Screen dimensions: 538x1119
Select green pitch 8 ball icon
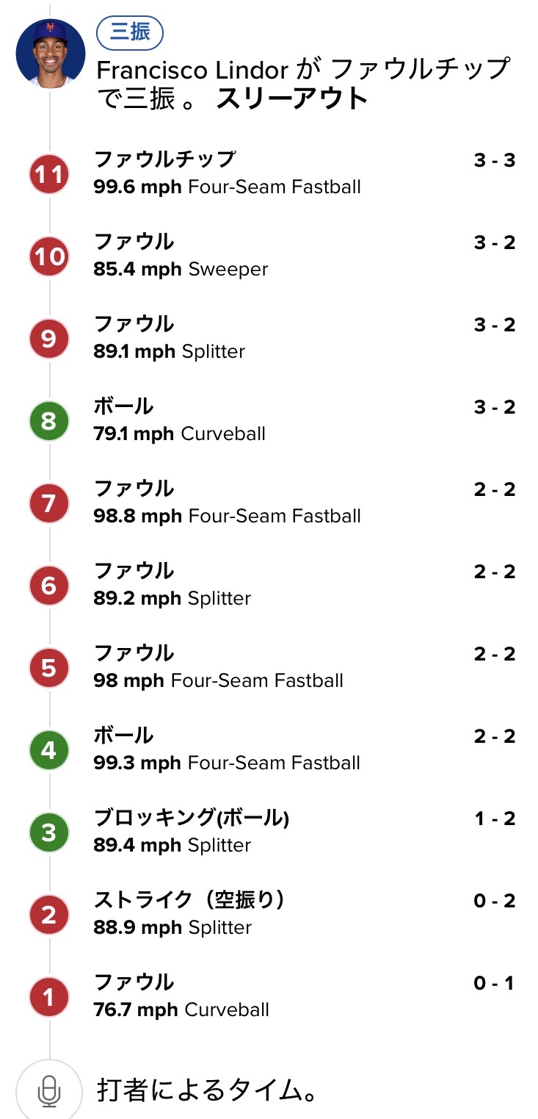49,422
